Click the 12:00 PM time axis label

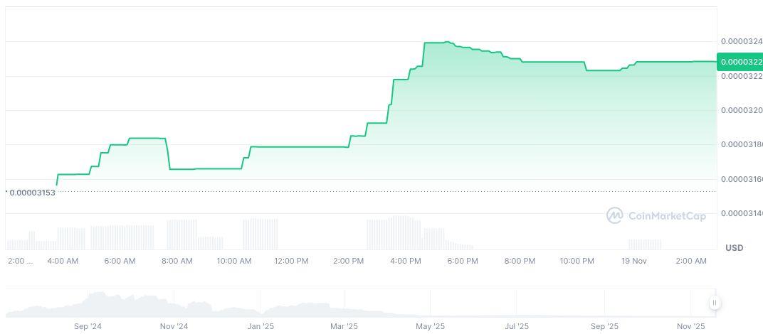291,261
